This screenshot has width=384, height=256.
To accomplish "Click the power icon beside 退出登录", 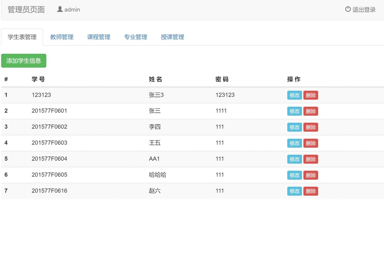I will (348, 9).
